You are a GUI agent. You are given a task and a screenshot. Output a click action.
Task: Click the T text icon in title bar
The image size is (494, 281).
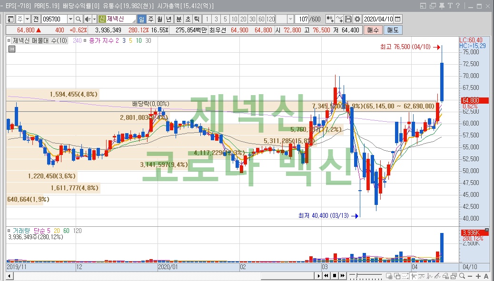pyautogui.click(x=450, y=6)
